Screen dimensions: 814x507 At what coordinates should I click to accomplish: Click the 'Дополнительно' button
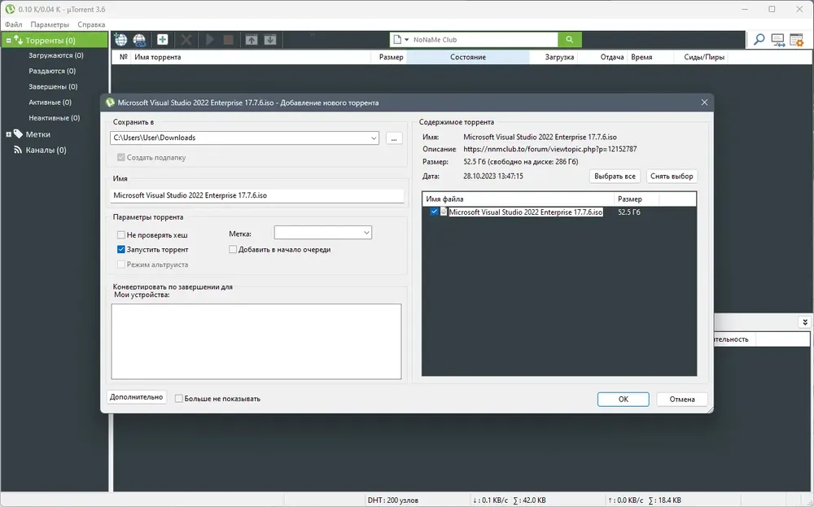(137, 397)
